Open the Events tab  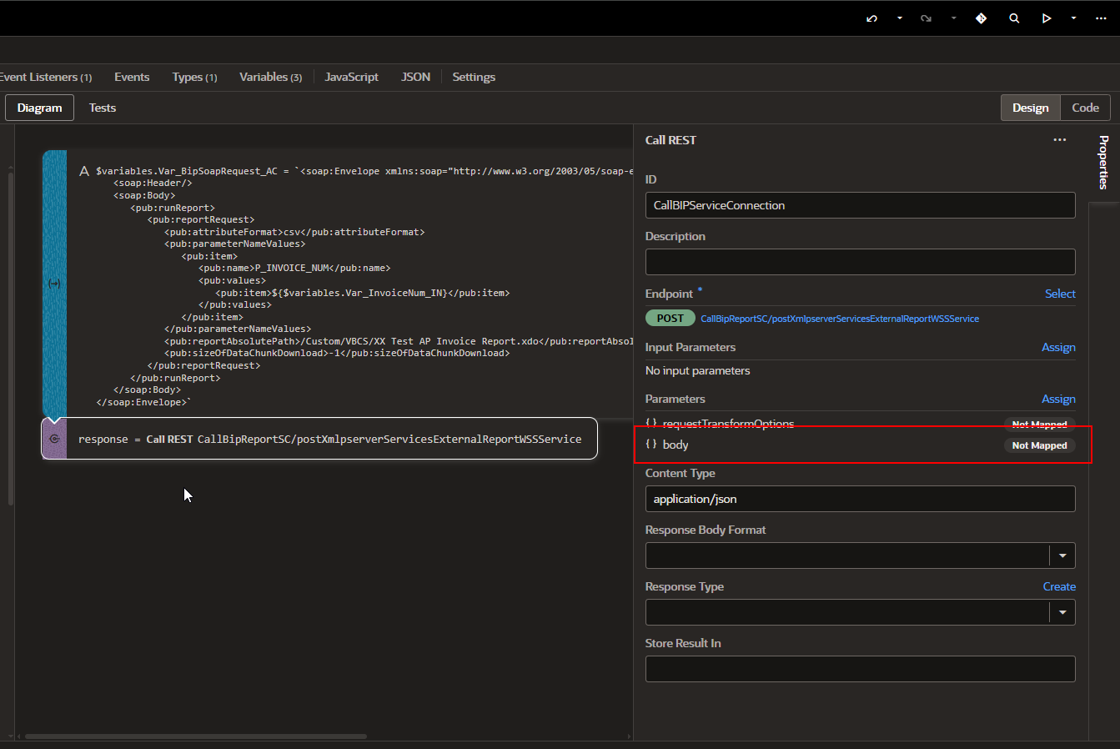click(x=132, y=77)
